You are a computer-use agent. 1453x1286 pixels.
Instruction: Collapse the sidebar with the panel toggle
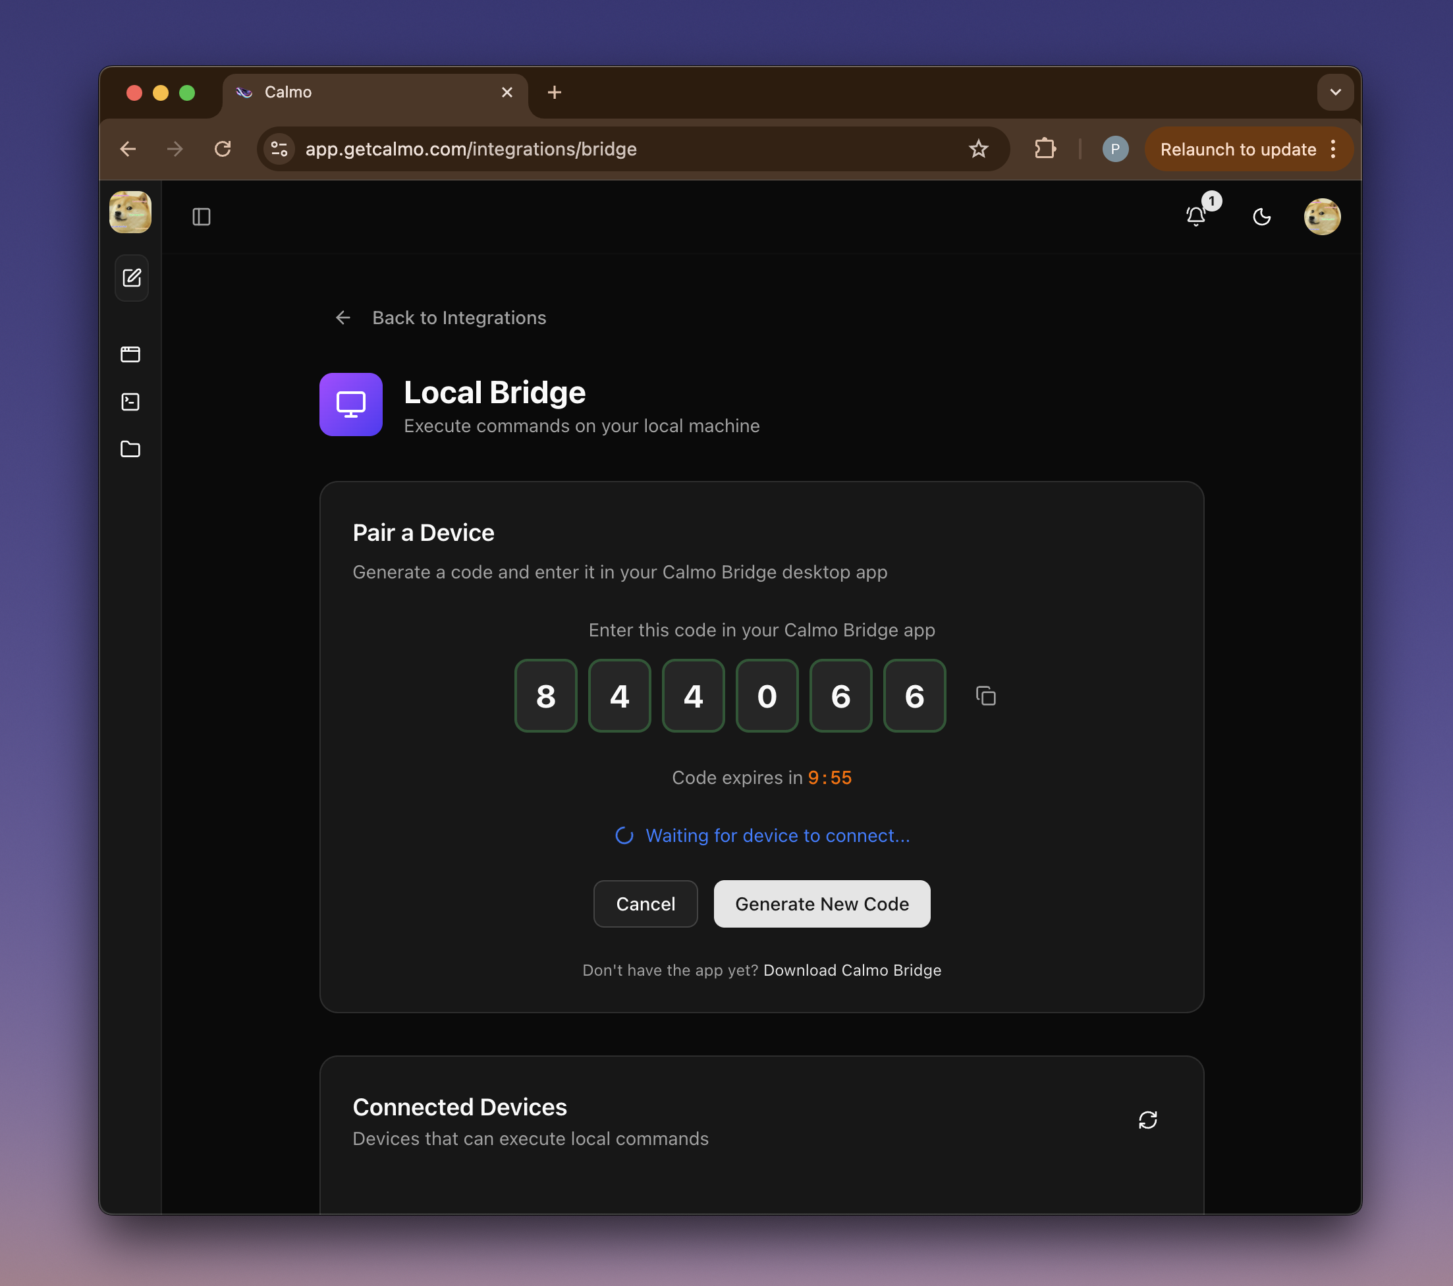point(201,217)
